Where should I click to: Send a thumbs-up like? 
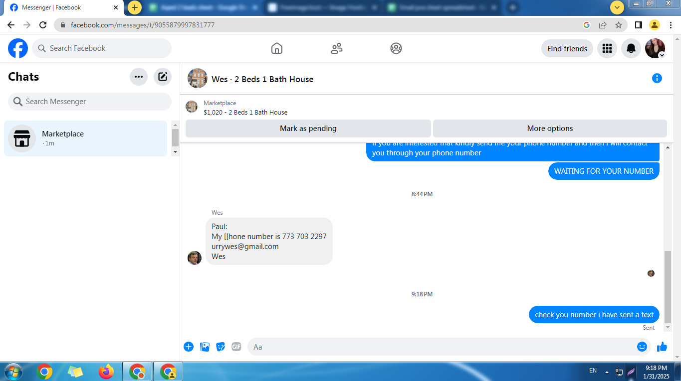point(662,347)
